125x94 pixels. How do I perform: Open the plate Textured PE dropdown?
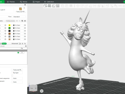17,70
